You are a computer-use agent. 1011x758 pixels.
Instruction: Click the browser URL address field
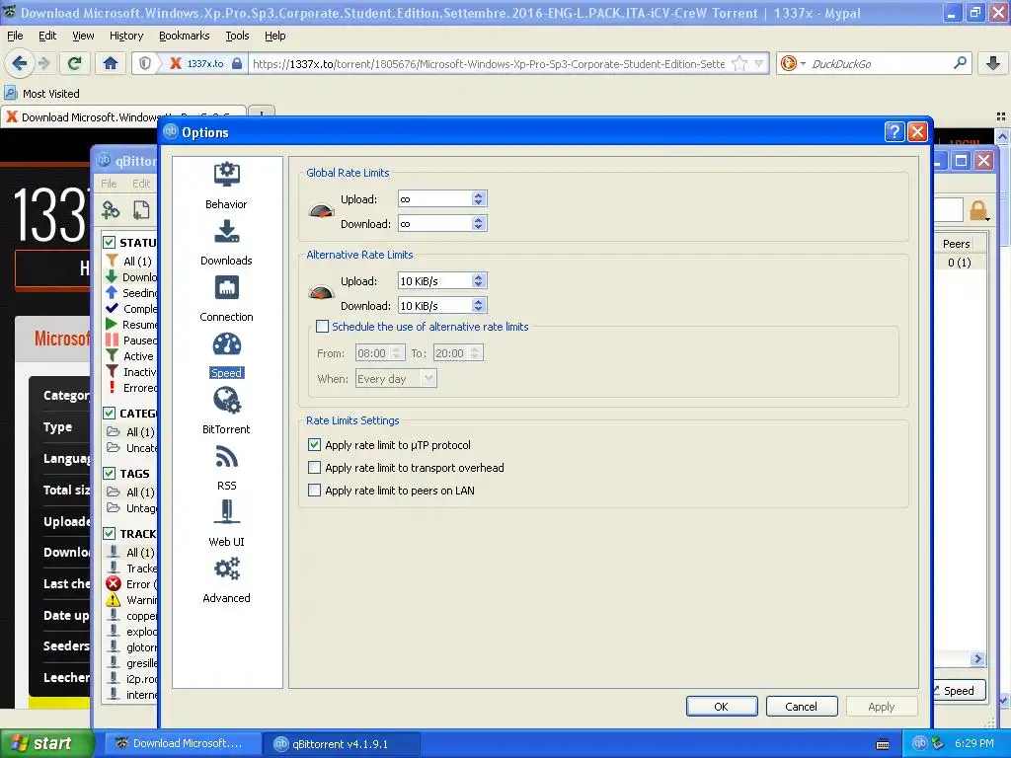(489, 63)
